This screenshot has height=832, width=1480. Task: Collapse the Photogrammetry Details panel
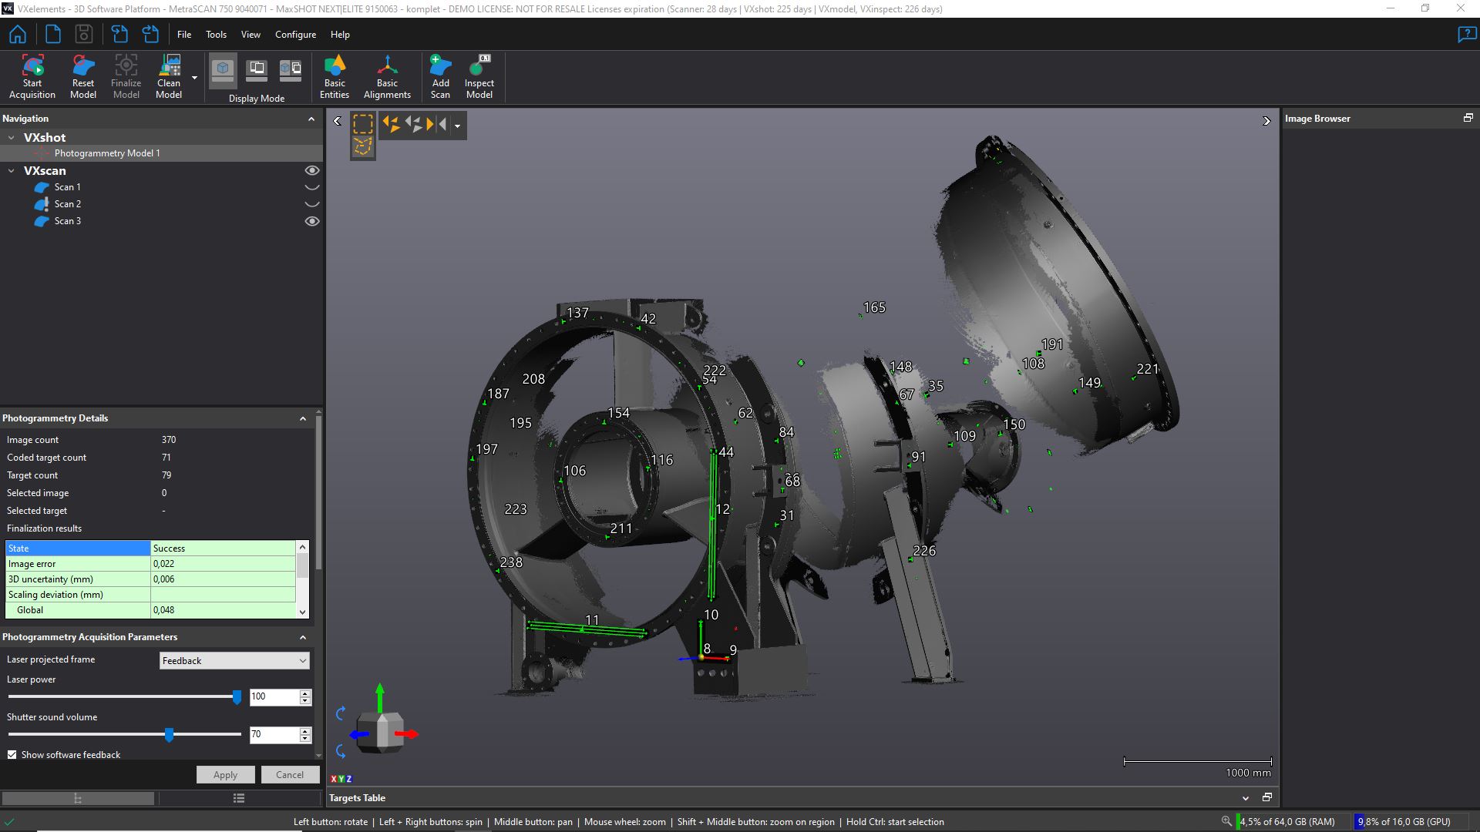(303, 418)
